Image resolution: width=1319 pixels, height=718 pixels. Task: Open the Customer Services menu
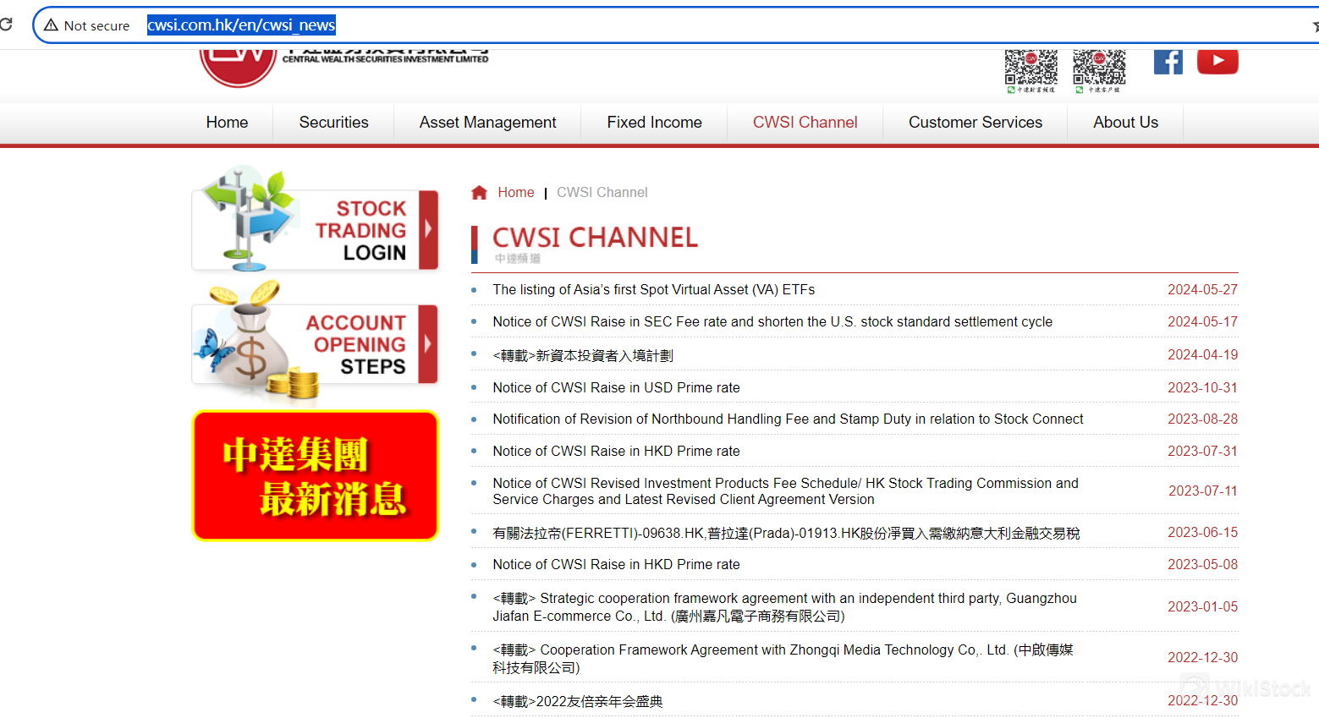975,123
